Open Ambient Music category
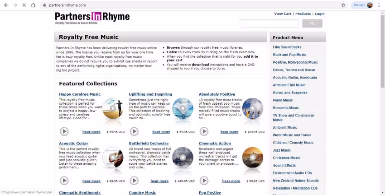 [285, 127]
